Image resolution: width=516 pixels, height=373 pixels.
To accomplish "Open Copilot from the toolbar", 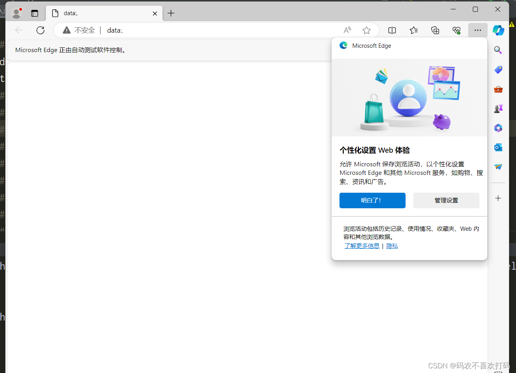I will pyautogui.click(x=498, y=30).
